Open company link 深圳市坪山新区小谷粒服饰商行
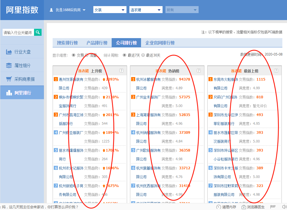 pyautogui.click(x=226, y=155)
